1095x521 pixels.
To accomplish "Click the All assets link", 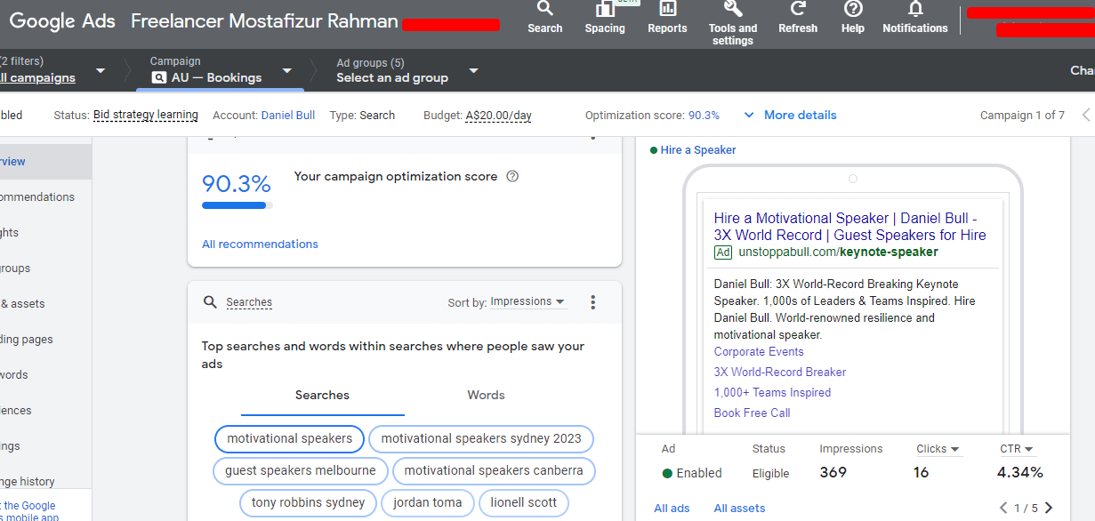I will pos(739,508).
